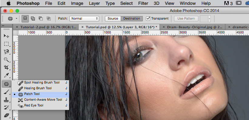The height and width of the screenshot is (120, 249).
Task: Open the 3D menu
Action: tap(156, 3)
